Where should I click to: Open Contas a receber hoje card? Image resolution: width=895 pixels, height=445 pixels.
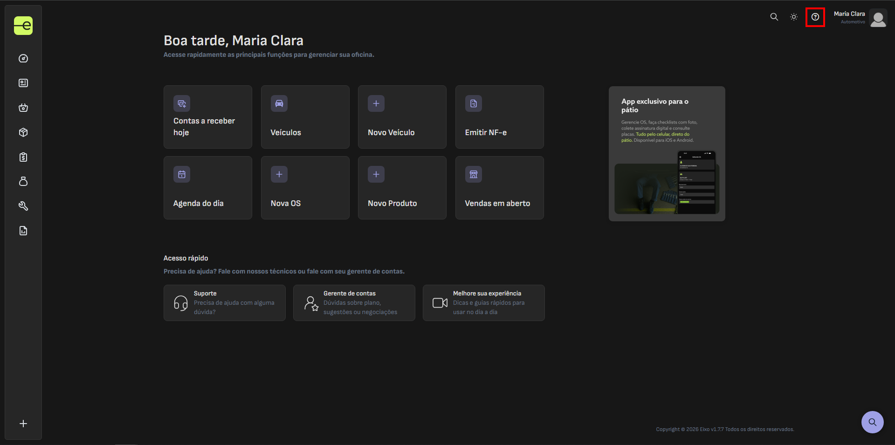pos(208,117)
